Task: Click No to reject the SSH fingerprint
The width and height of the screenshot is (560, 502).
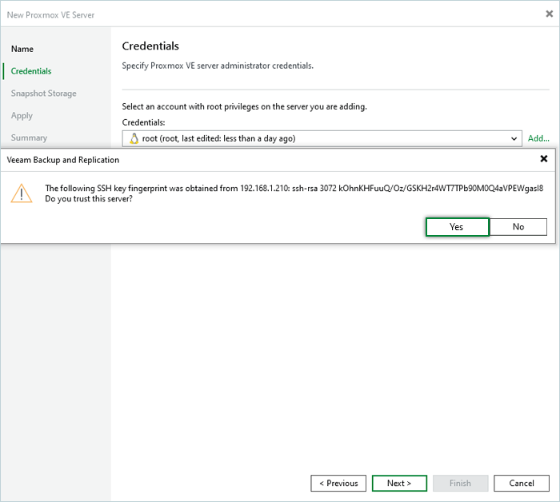Action: [518, 227]
